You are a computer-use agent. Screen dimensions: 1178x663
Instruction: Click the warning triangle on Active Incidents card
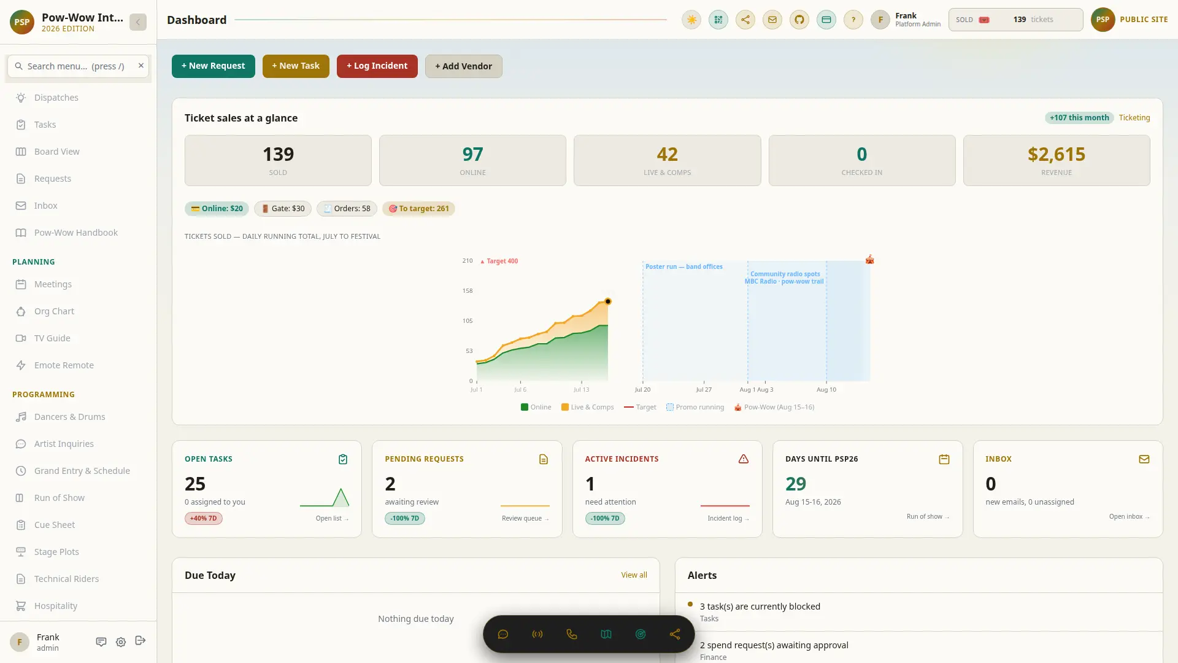point(744,459)
